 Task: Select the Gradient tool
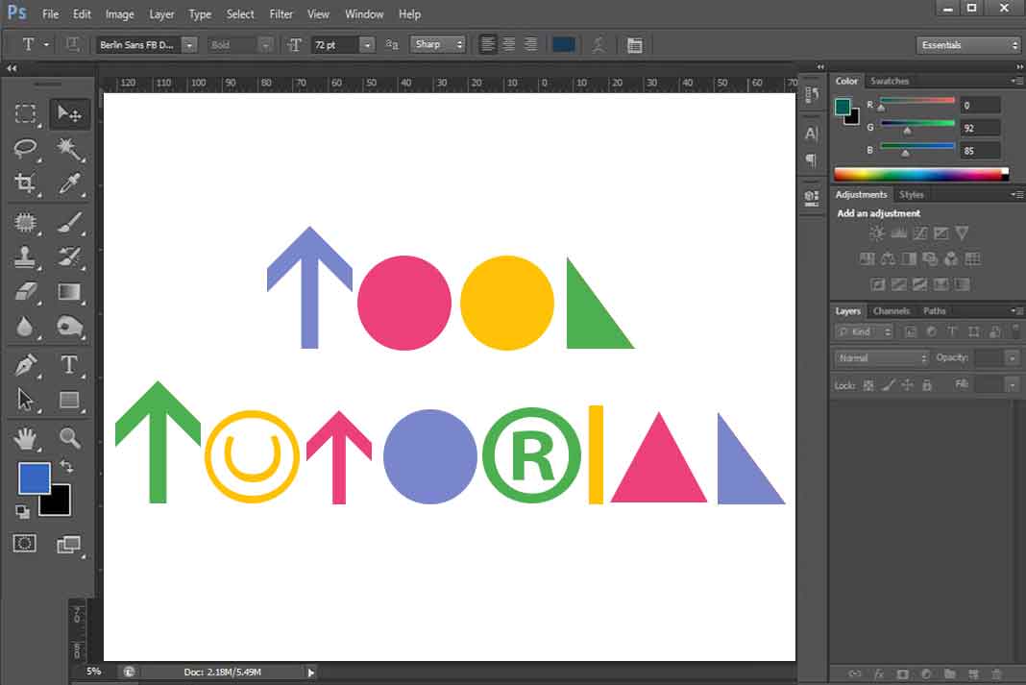point(70,292)
